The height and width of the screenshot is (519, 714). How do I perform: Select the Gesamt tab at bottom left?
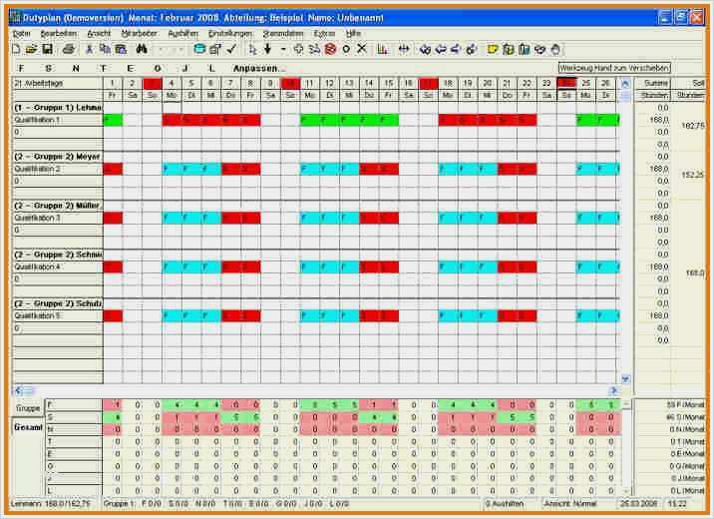click(x=28, y=427)
